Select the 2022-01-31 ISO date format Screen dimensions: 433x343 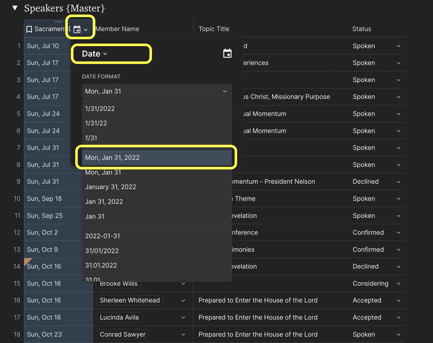tap(103, 236)
